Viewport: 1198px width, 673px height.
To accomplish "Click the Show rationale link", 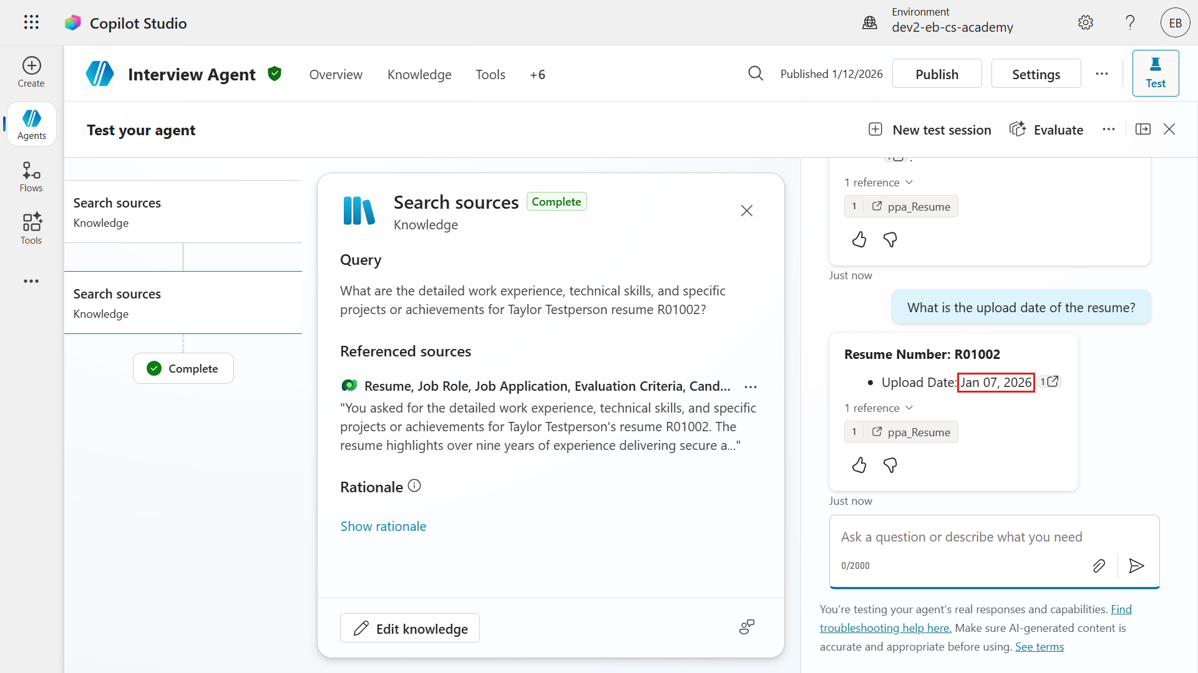I will (383, 527).
